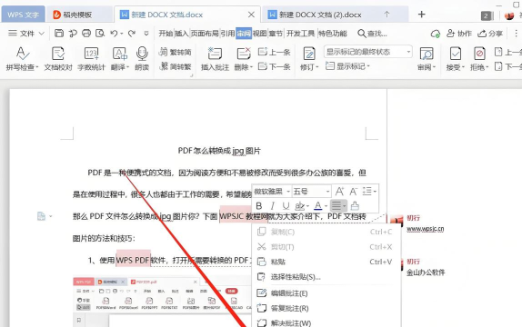Select 答复批注(R) in context menu

point(326,308)
